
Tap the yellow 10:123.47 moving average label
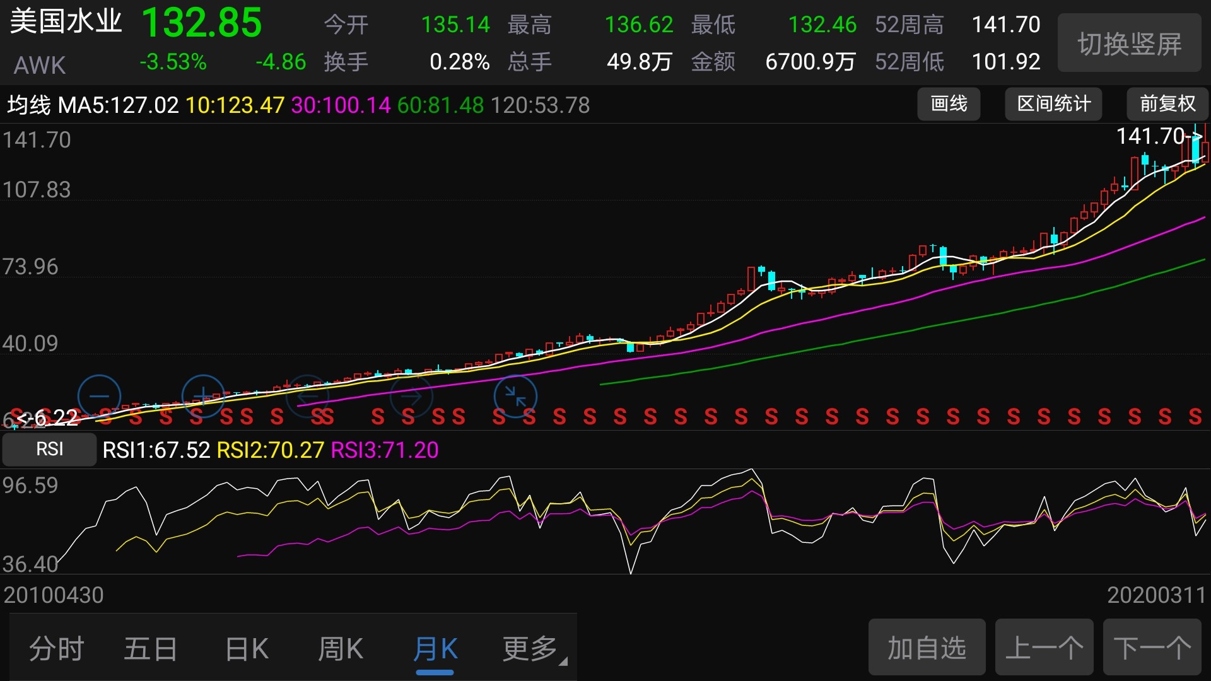235,105
